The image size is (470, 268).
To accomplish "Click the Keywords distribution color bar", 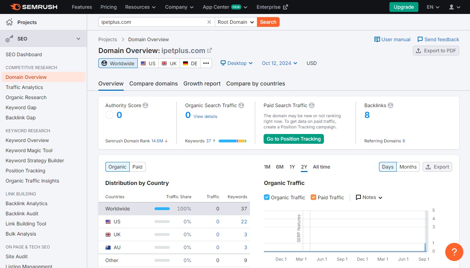I will tap(232, 141).
